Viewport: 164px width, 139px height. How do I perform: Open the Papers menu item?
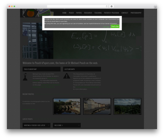(x=79, y=13)
